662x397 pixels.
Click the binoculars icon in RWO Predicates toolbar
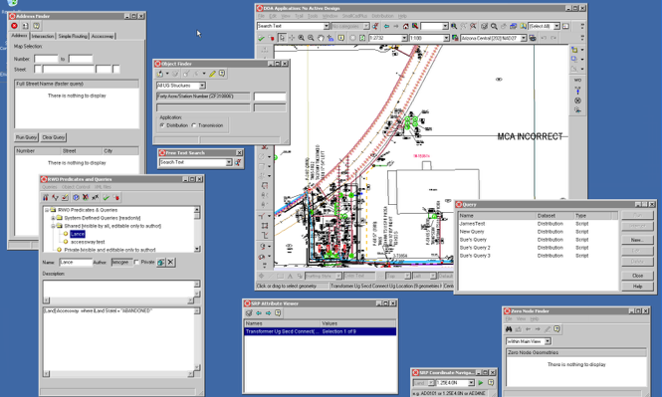[x=46, y=197]
